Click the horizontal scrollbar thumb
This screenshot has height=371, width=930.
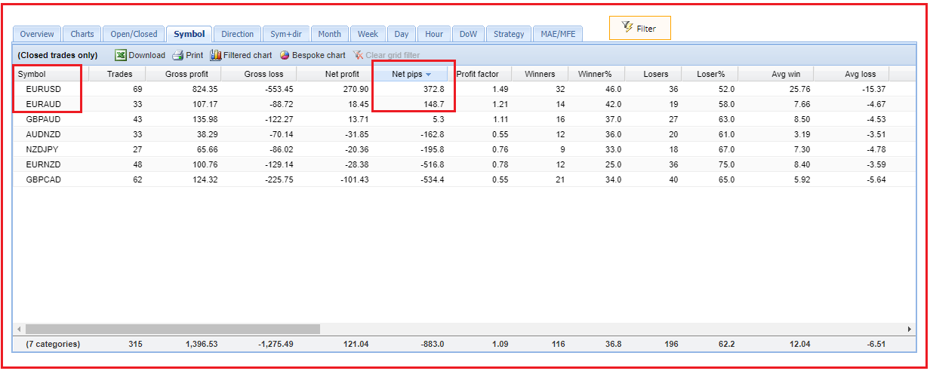click(172, 329)
